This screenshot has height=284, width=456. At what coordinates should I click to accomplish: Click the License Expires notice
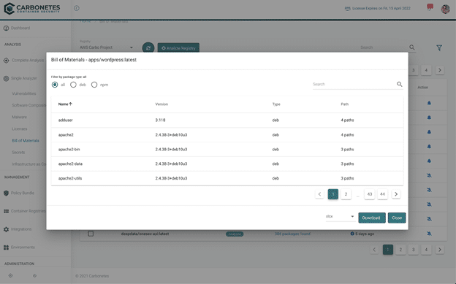coord(378,9)
